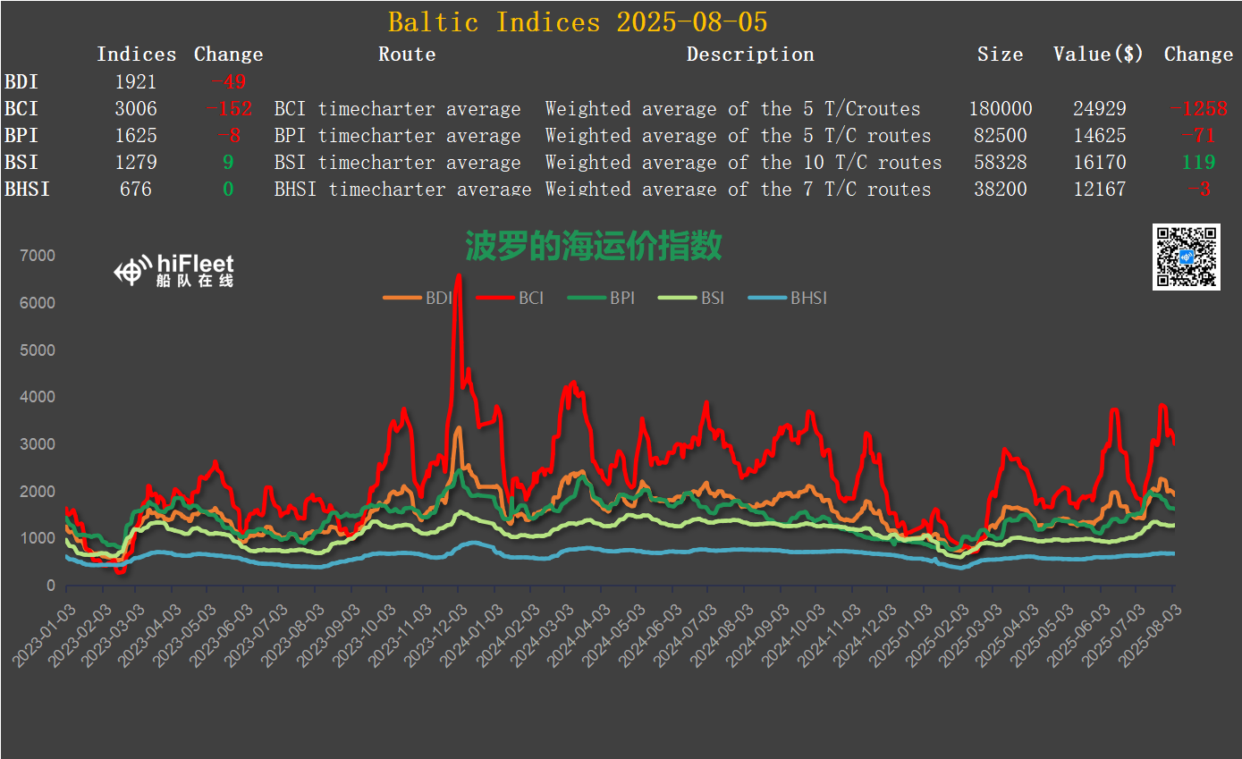Image resolution: width=1242 pixels, height=759 pixels.
Task: Click the BCI timecharter average route text
Action: tap(397, 109)
